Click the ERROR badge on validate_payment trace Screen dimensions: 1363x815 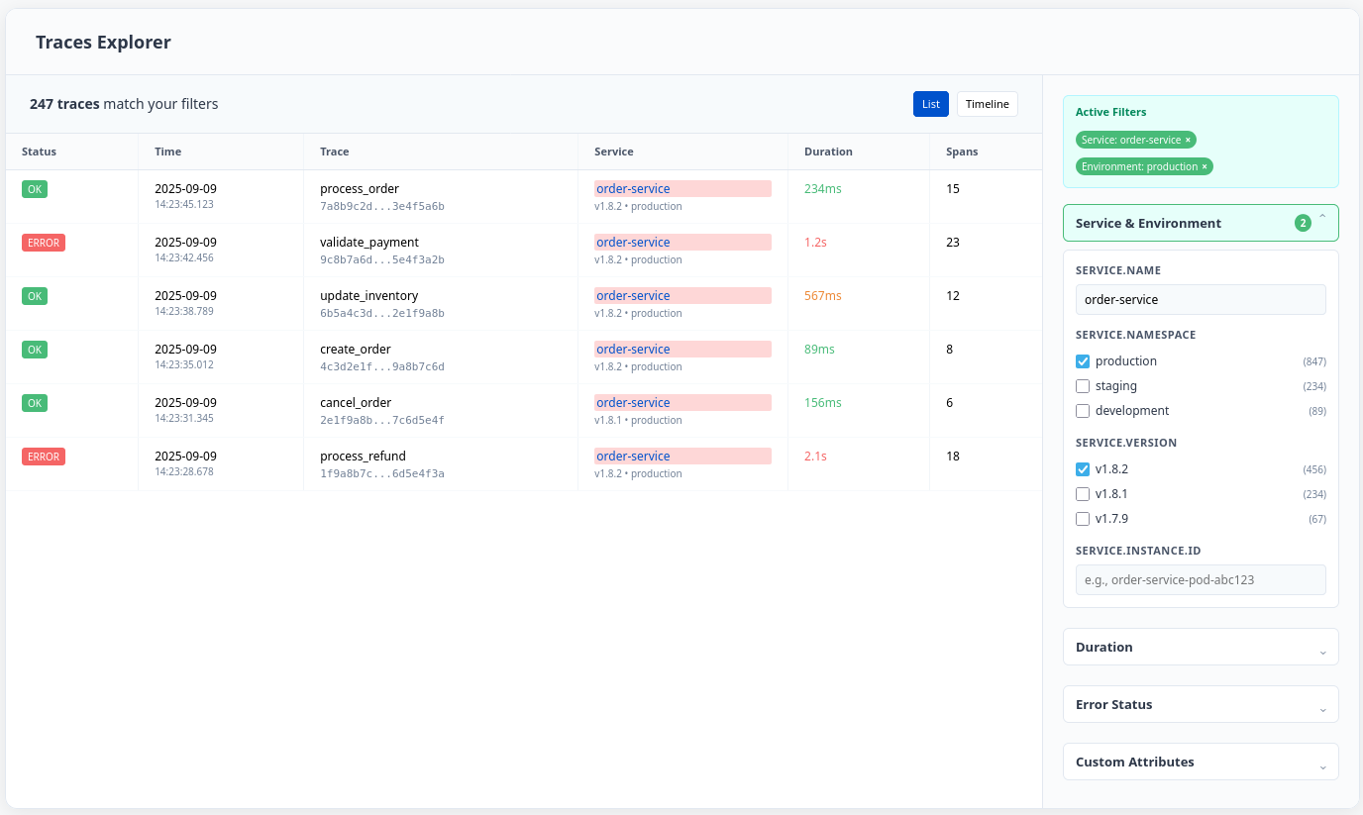click(44, 243)
